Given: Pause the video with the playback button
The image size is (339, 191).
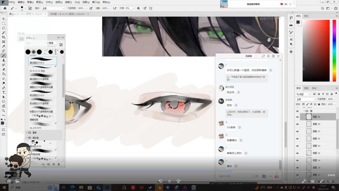Looking at the screenshot, I should (x=169, y=181).
